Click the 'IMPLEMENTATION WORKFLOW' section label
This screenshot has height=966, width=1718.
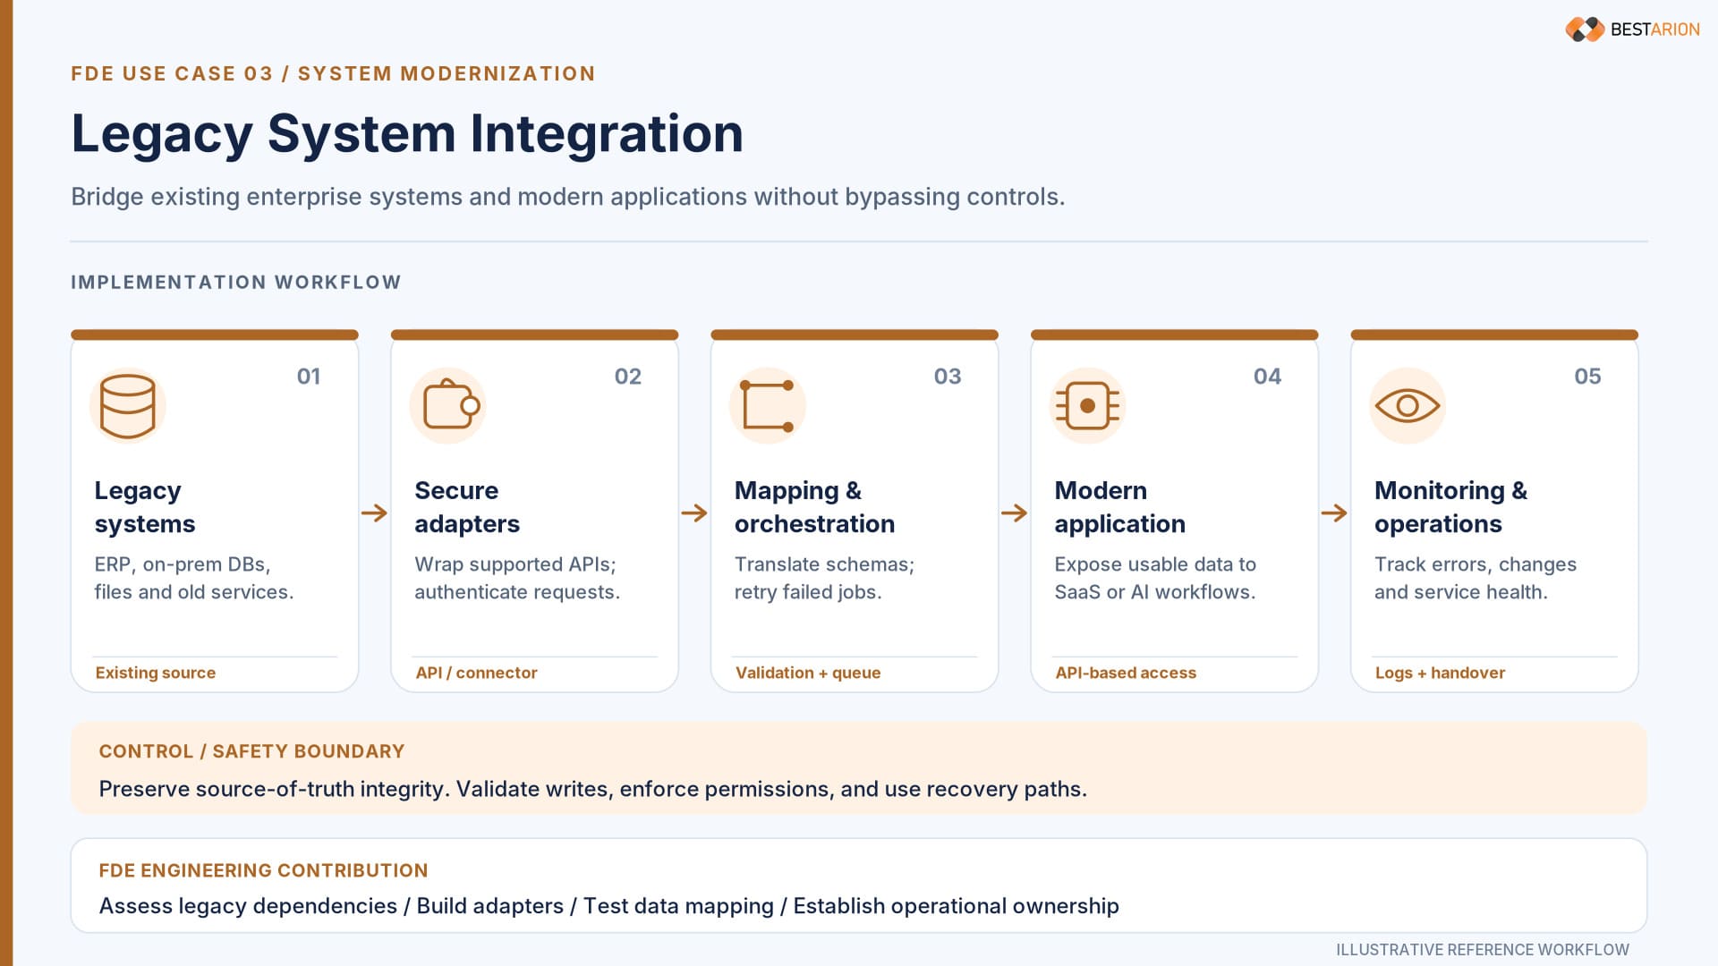[236, 283]
